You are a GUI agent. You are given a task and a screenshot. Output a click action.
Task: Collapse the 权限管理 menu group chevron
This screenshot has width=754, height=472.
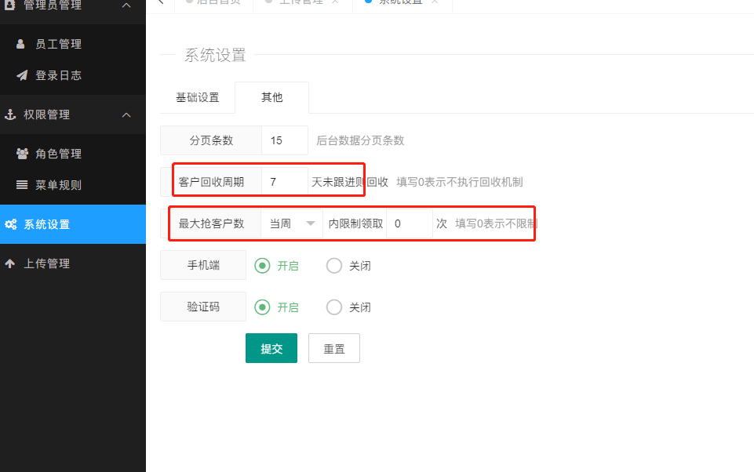coord(127,115)
